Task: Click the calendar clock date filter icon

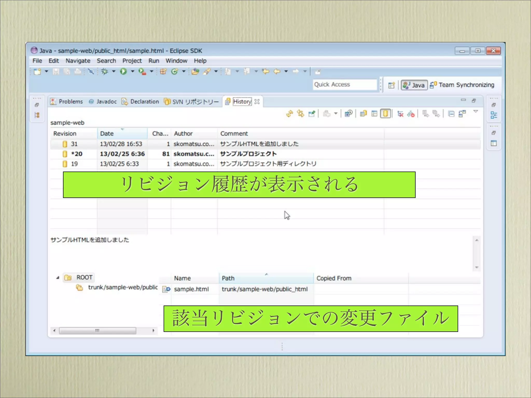Action: coord(348,113)
